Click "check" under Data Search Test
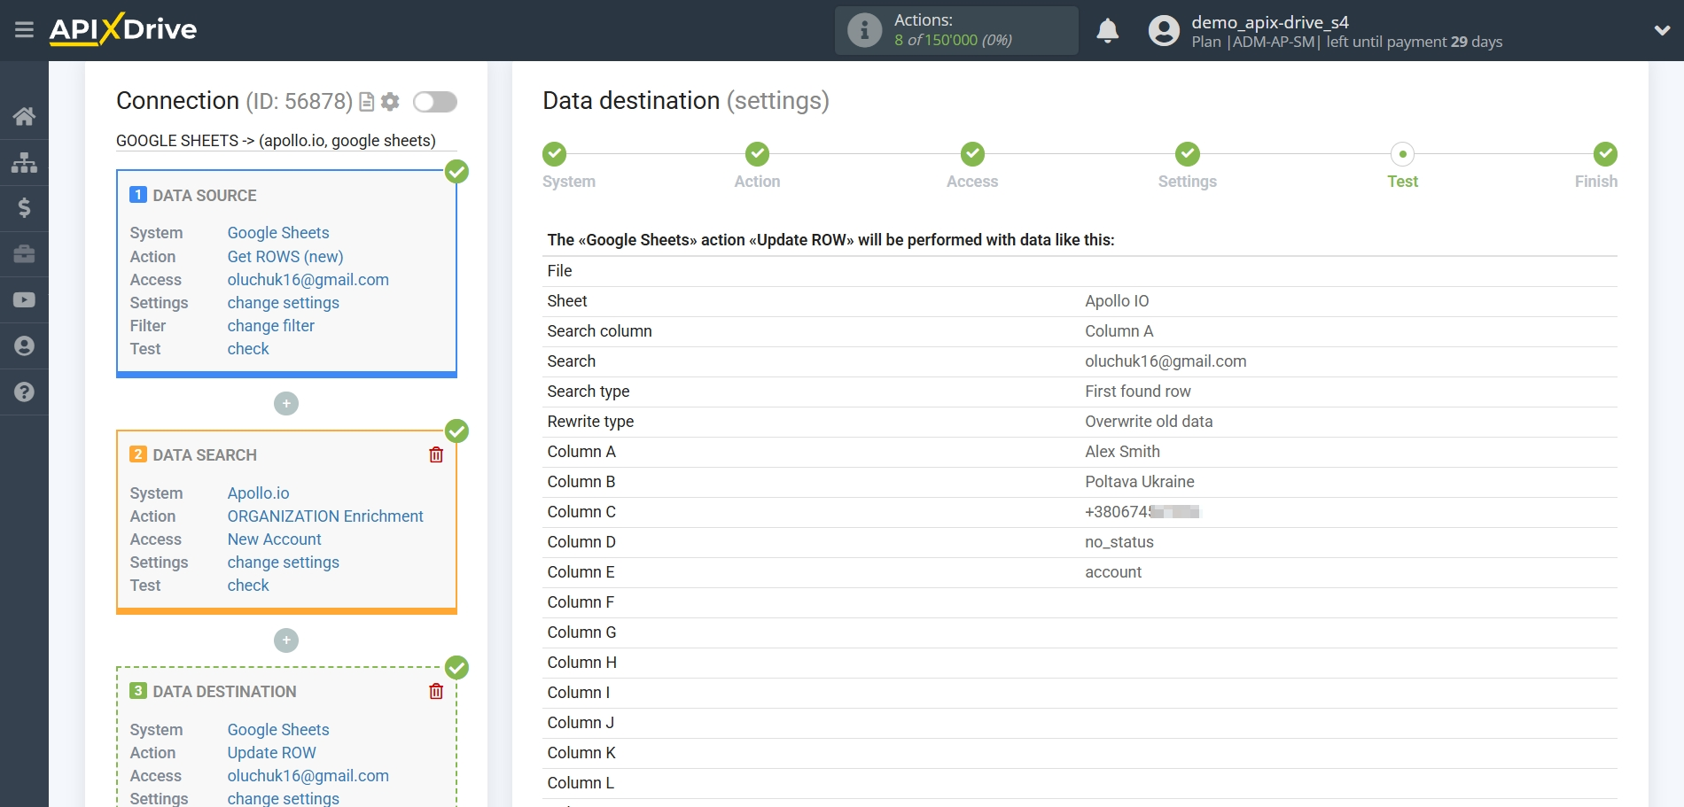Viewport: 1684px width, 807px height. pos(247,586)
